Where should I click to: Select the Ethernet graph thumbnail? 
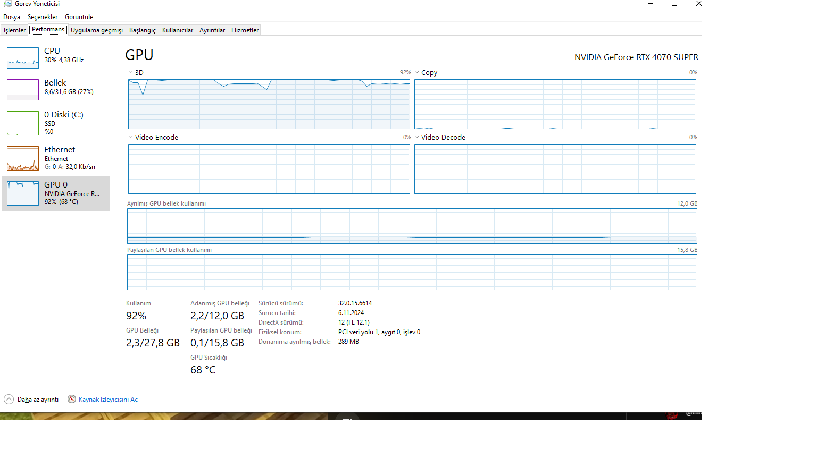coord(23,158)
